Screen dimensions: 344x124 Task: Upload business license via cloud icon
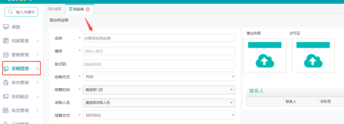[x=265, y=61]
